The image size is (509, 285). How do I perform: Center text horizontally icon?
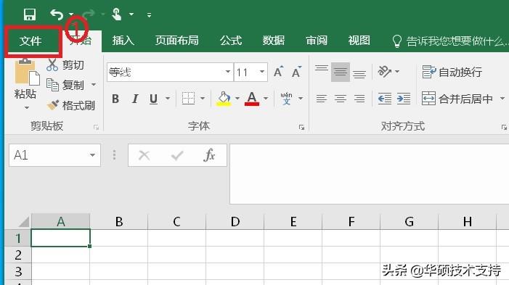coord(341,99)
